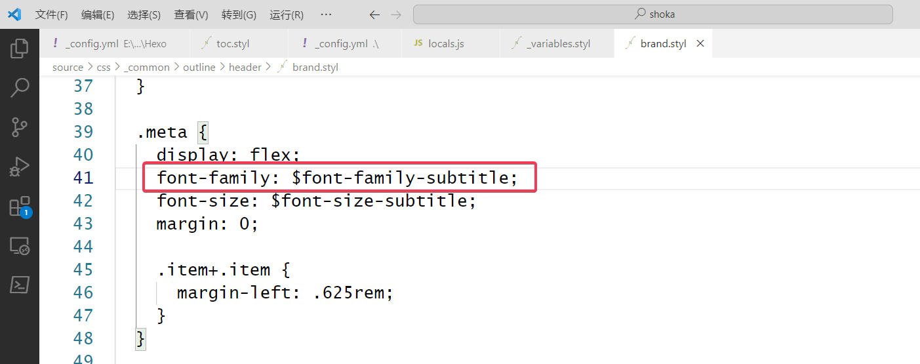
Task: Open Source Control view icon
Action: [x=20, y=127]
